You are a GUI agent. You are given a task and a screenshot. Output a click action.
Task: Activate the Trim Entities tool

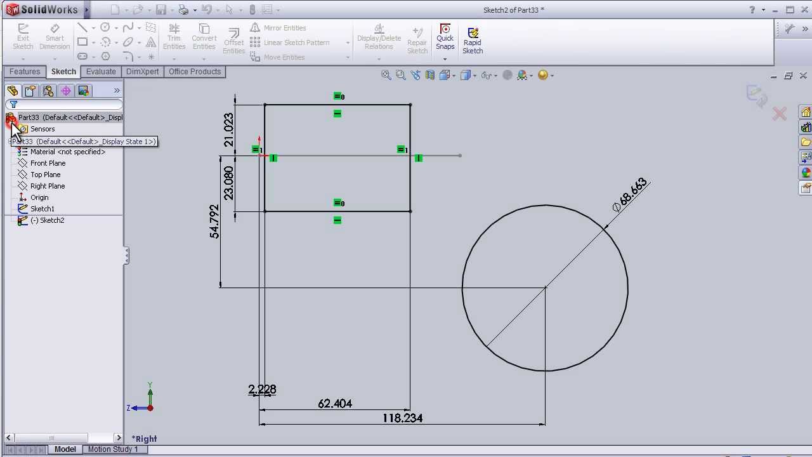point(174,37)
